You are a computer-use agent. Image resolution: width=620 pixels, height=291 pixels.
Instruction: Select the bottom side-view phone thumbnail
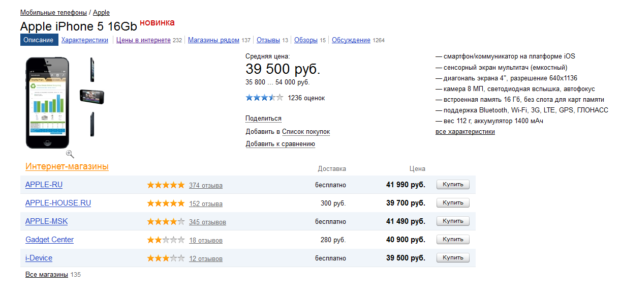point(92,123)
